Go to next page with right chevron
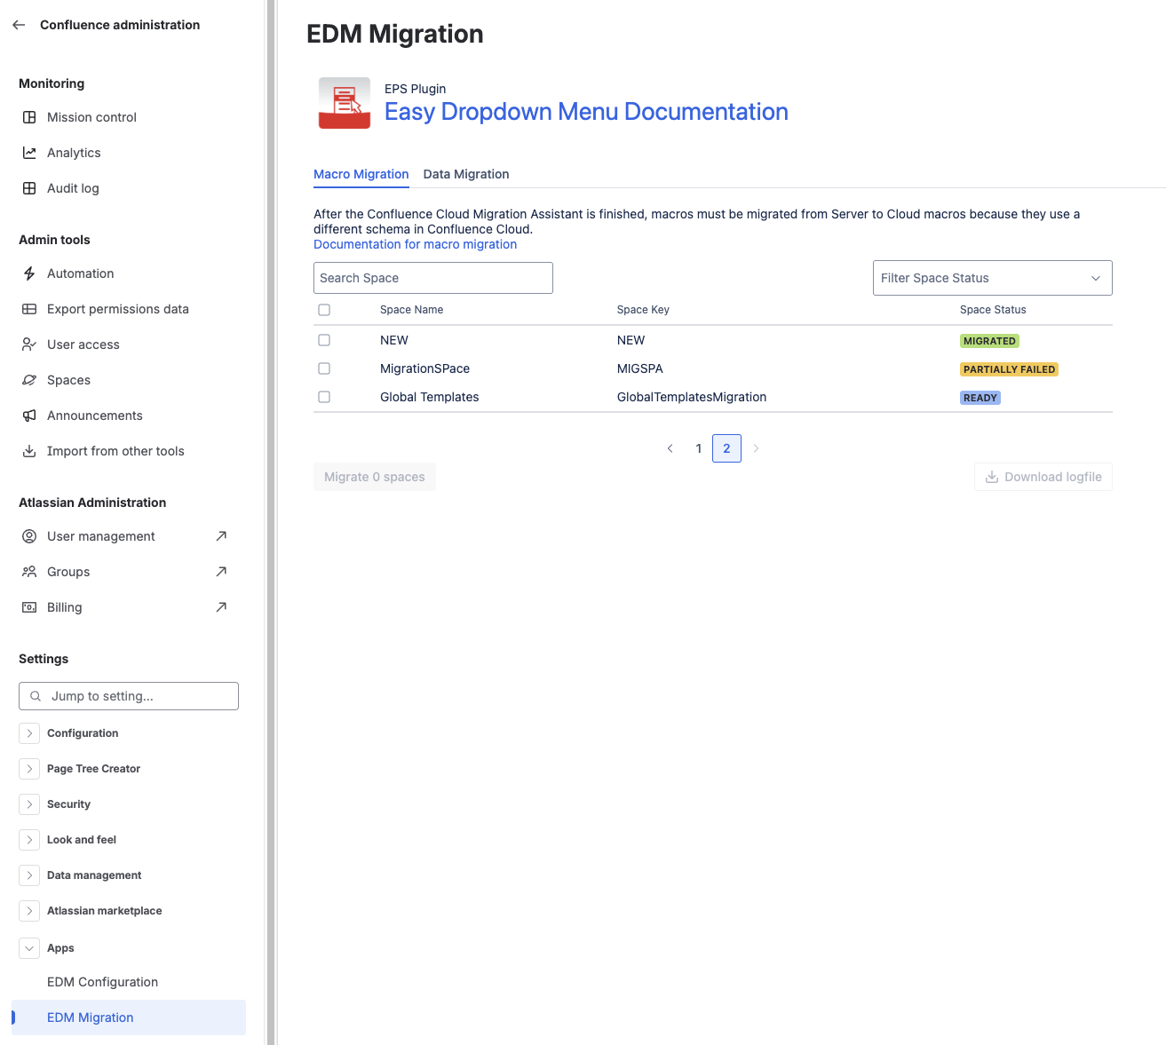The width and height of the screenshot is (1166, 1045). click(756, 448)
